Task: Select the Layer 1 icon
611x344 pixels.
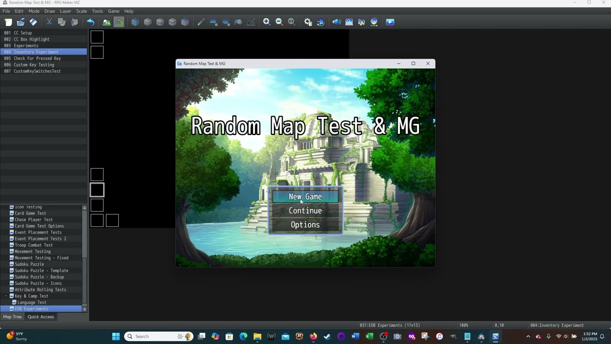Action: pyautogui.click(x=147, y=22)
